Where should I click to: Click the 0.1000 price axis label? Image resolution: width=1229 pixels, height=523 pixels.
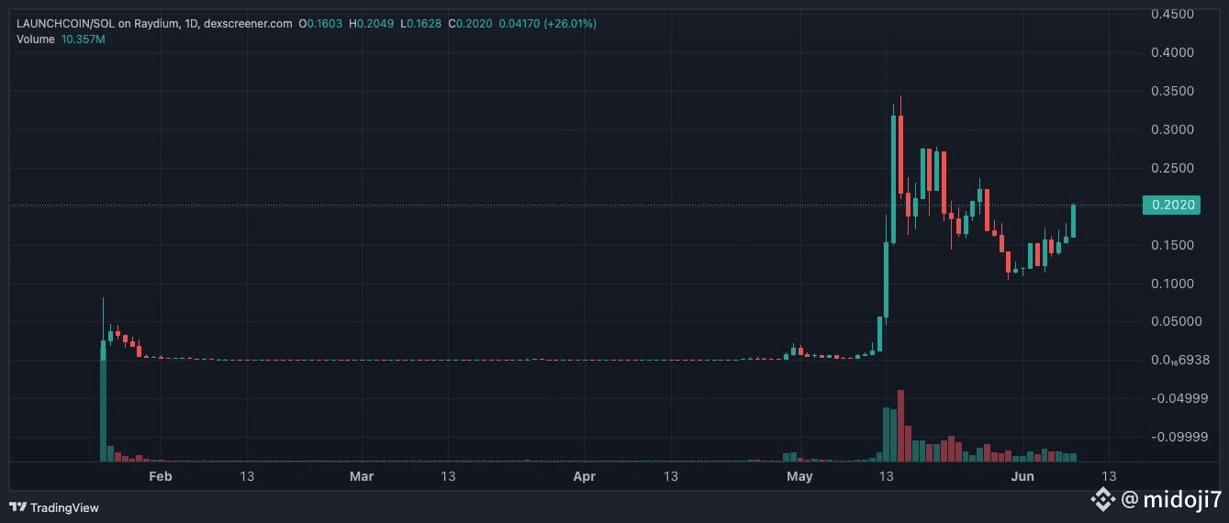pos(1172,284)
